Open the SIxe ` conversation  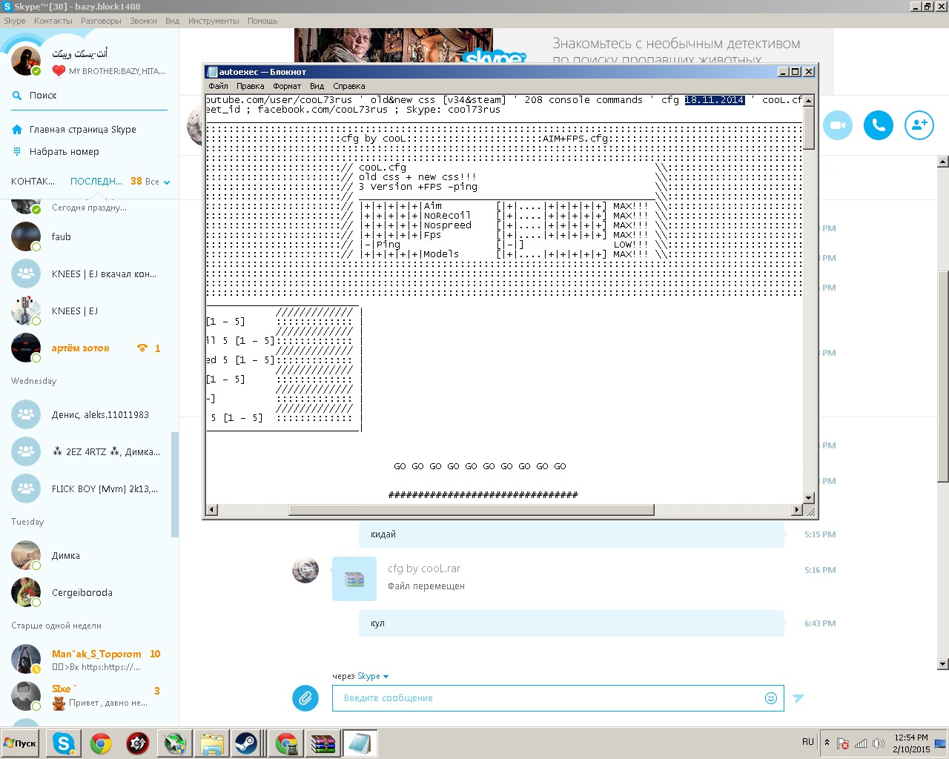[89, 696]
